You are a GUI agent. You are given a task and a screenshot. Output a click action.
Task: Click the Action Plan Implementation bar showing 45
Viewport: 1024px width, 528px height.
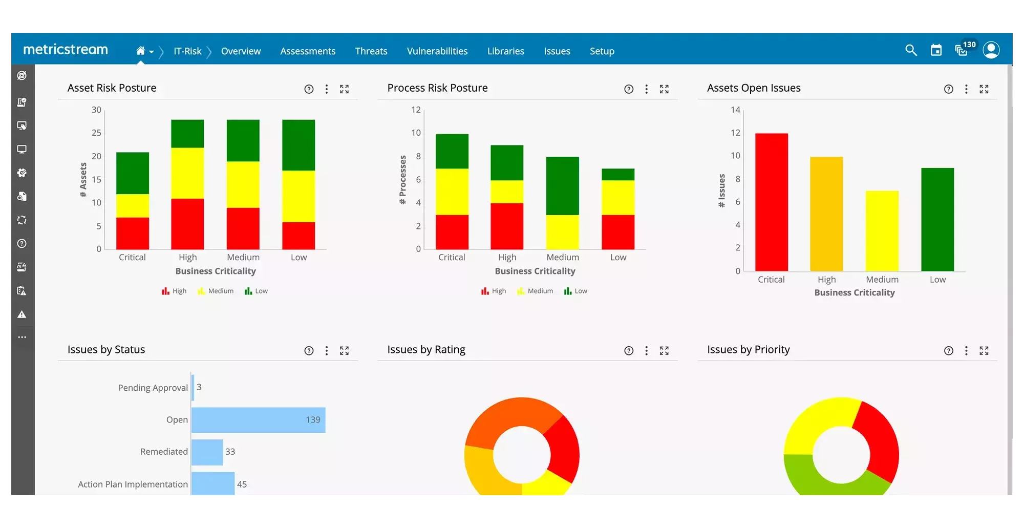pos(213,484)
